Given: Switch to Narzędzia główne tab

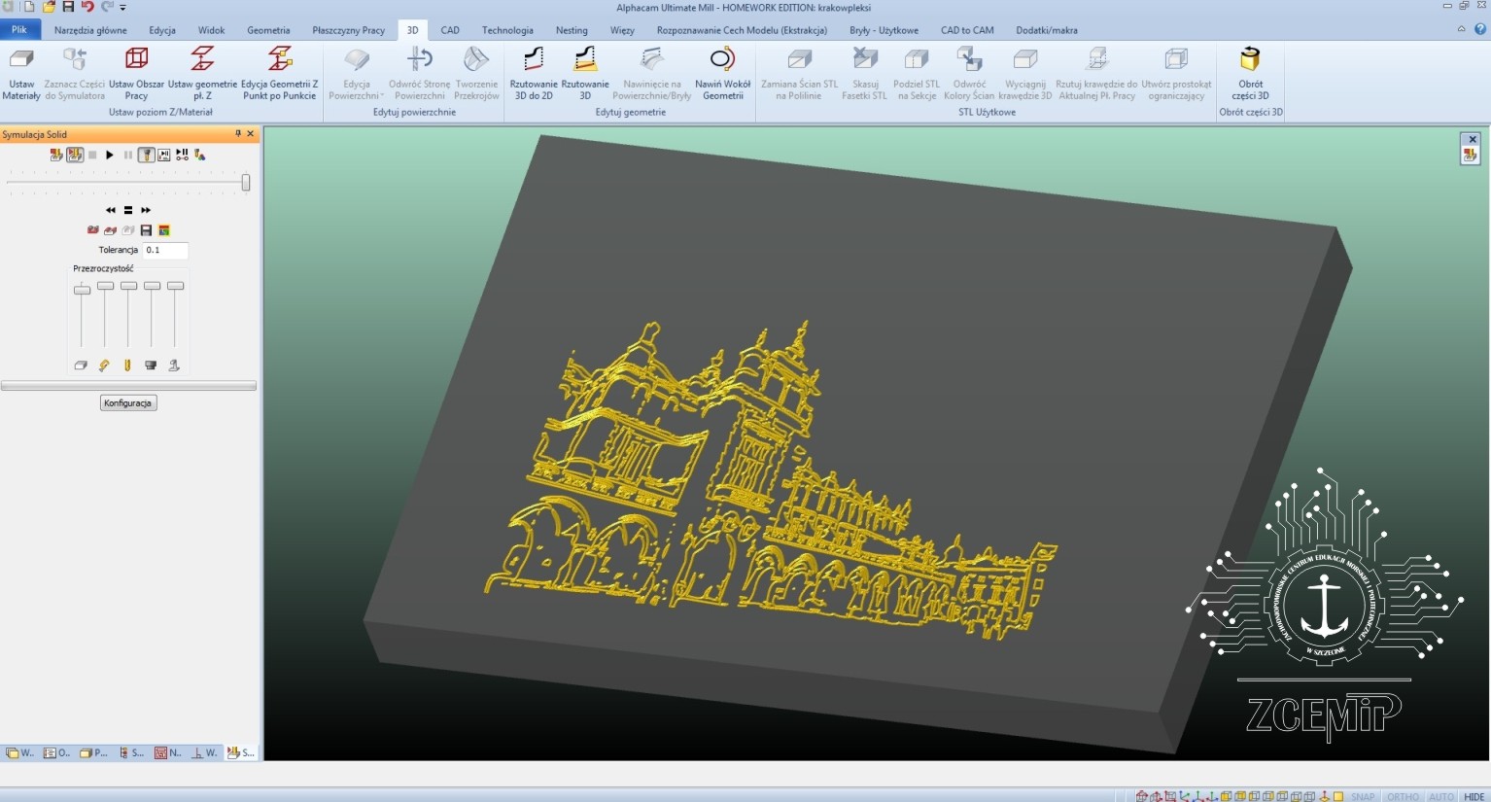Looking at the screenshot, I should (90, 30).
